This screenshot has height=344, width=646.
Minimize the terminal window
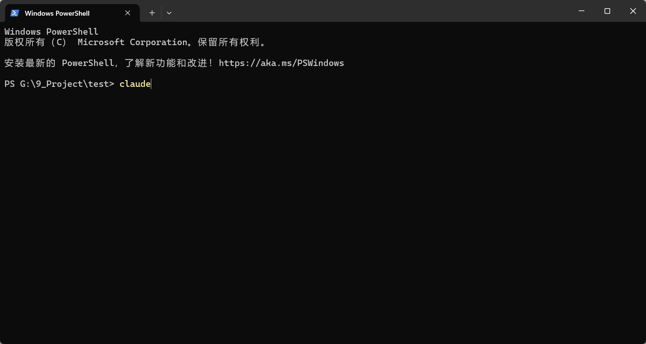[581, 11]
